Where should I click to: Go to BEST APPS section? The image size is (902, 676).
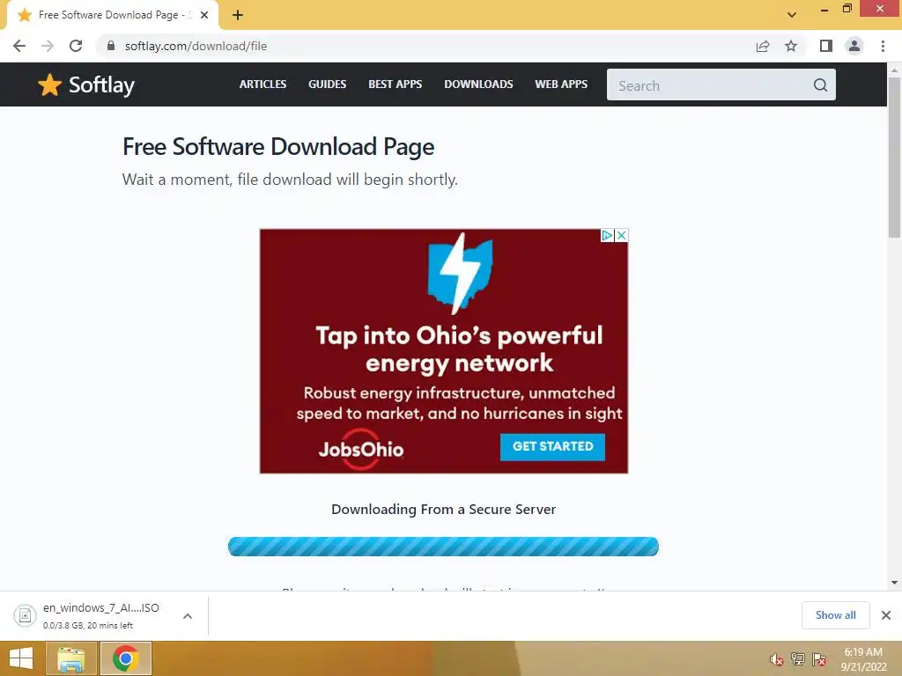pyautogui.click(x=396, y=84)
